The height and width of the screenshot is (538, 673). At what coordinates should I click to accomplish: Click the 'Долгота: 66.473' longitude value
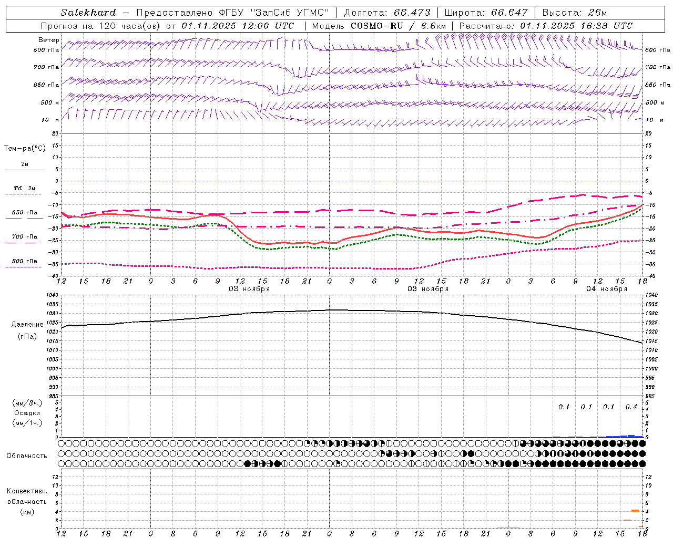pyautogui.click(x=387, y=13)
